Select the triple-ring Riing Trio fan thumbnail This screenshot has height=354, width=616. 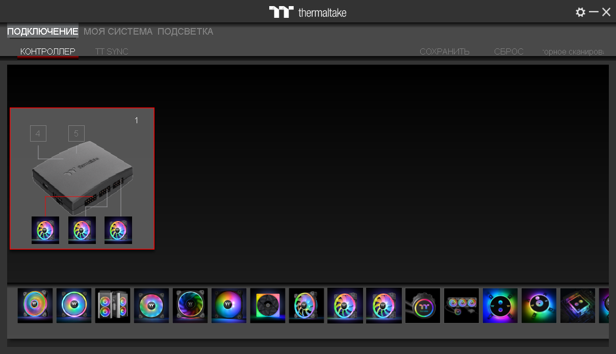pos(35,306)
